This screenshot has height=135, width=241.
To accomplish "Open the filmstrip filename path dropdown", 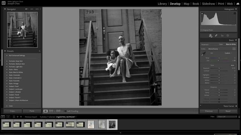I will click(66, 117).
